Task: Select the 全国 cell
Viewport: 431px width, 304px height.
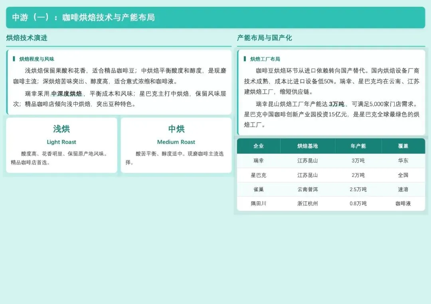Action: click(x=403, y=175)
